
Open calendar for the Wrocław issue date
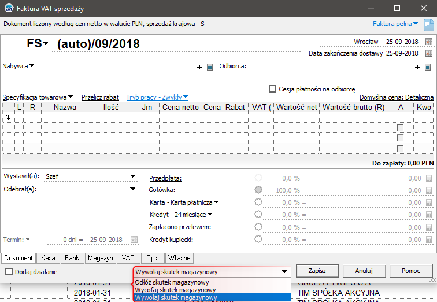tap(429, 42)
